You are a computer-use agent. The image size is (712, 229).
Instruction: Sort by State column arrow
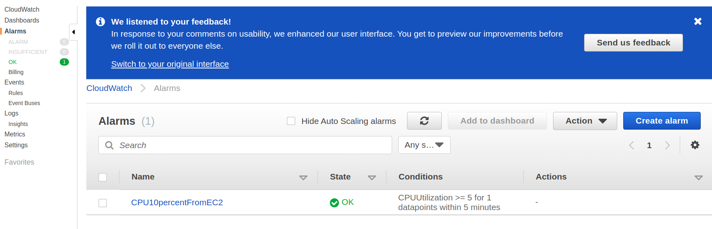click(372, 177)
